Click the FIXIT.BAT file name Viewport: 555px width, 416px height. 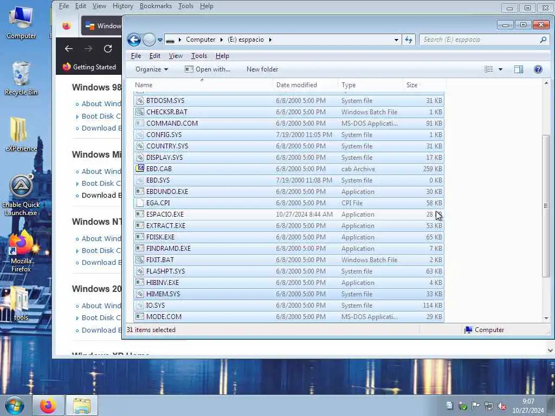pos(160,260)
